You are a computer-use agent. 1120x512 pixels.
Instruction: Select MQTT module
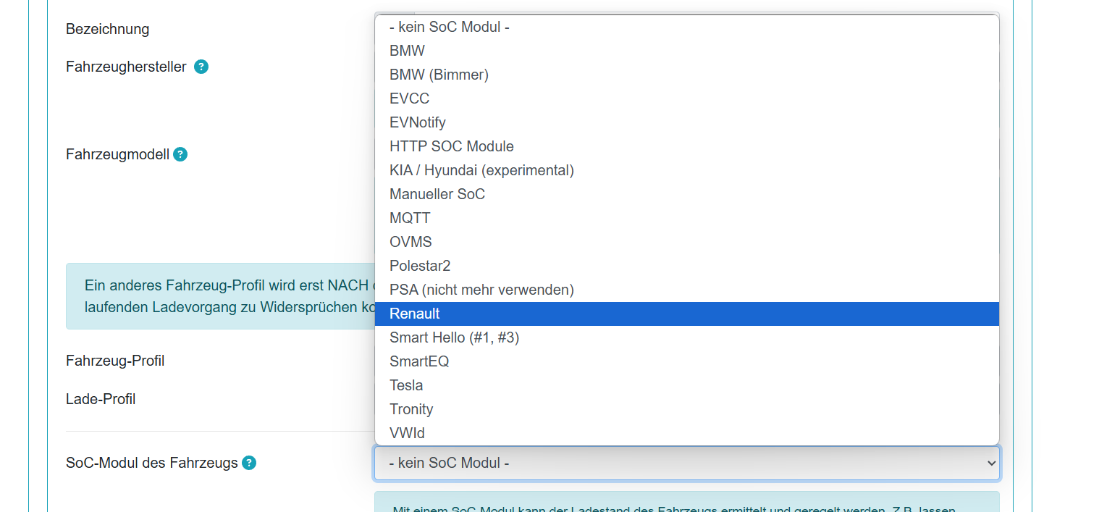tap(687, 218)
